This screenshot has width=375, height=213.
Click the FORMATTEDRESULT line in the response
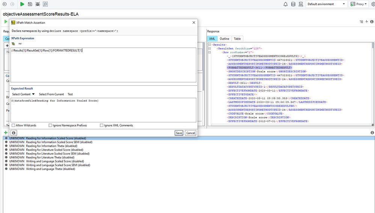click(x=259, y=67)
